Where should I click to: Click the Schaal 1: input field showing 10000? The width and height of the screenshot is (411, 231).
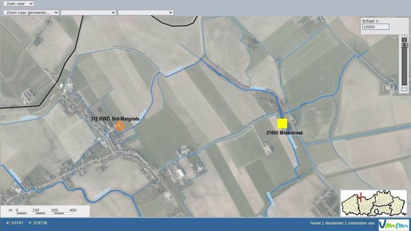tap(376, 27)
